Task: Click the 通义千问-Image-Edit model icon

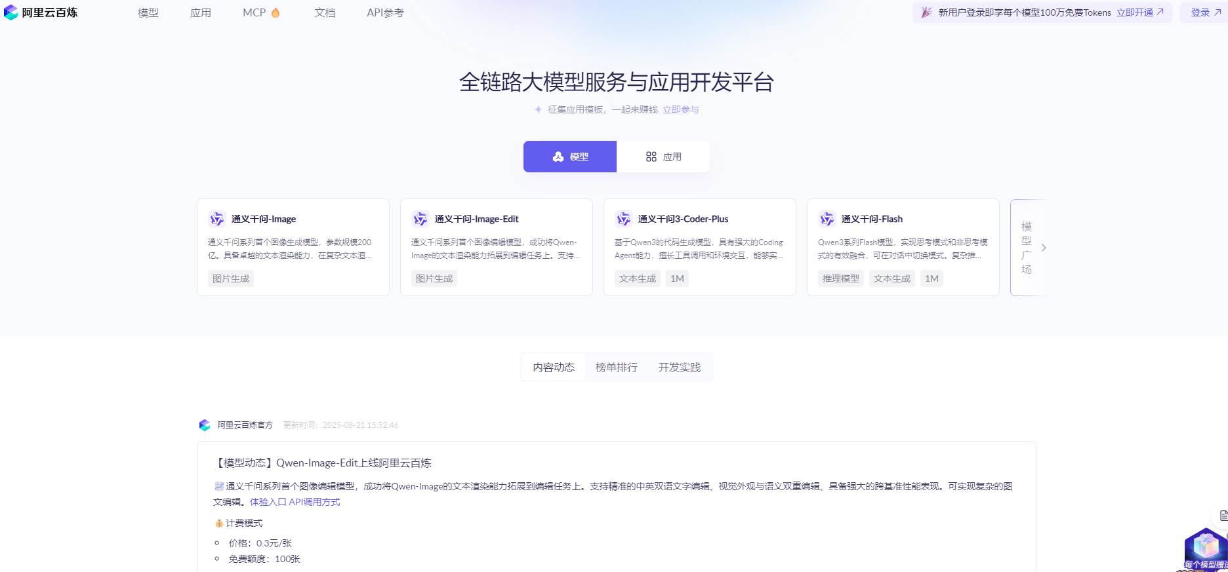Action: pos(420,219)
